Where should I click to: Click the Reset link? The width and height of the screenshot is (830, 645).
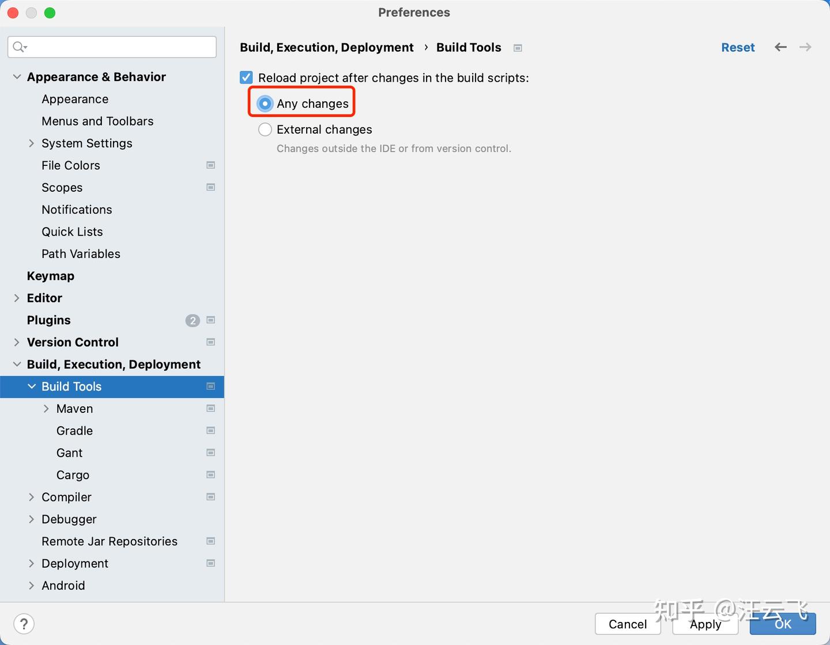point(738,47)
